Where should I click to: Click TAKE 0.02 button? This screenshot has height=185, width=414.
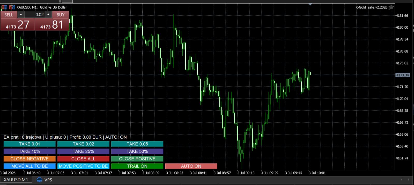(83, 144)
